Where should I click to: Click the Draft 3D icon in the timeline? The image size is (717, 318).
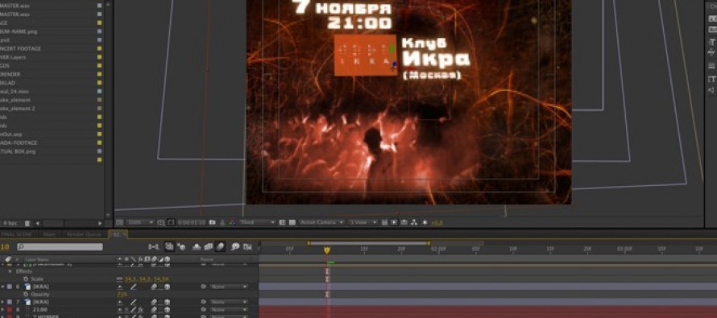pyautogui.click(x=181, y=246)
